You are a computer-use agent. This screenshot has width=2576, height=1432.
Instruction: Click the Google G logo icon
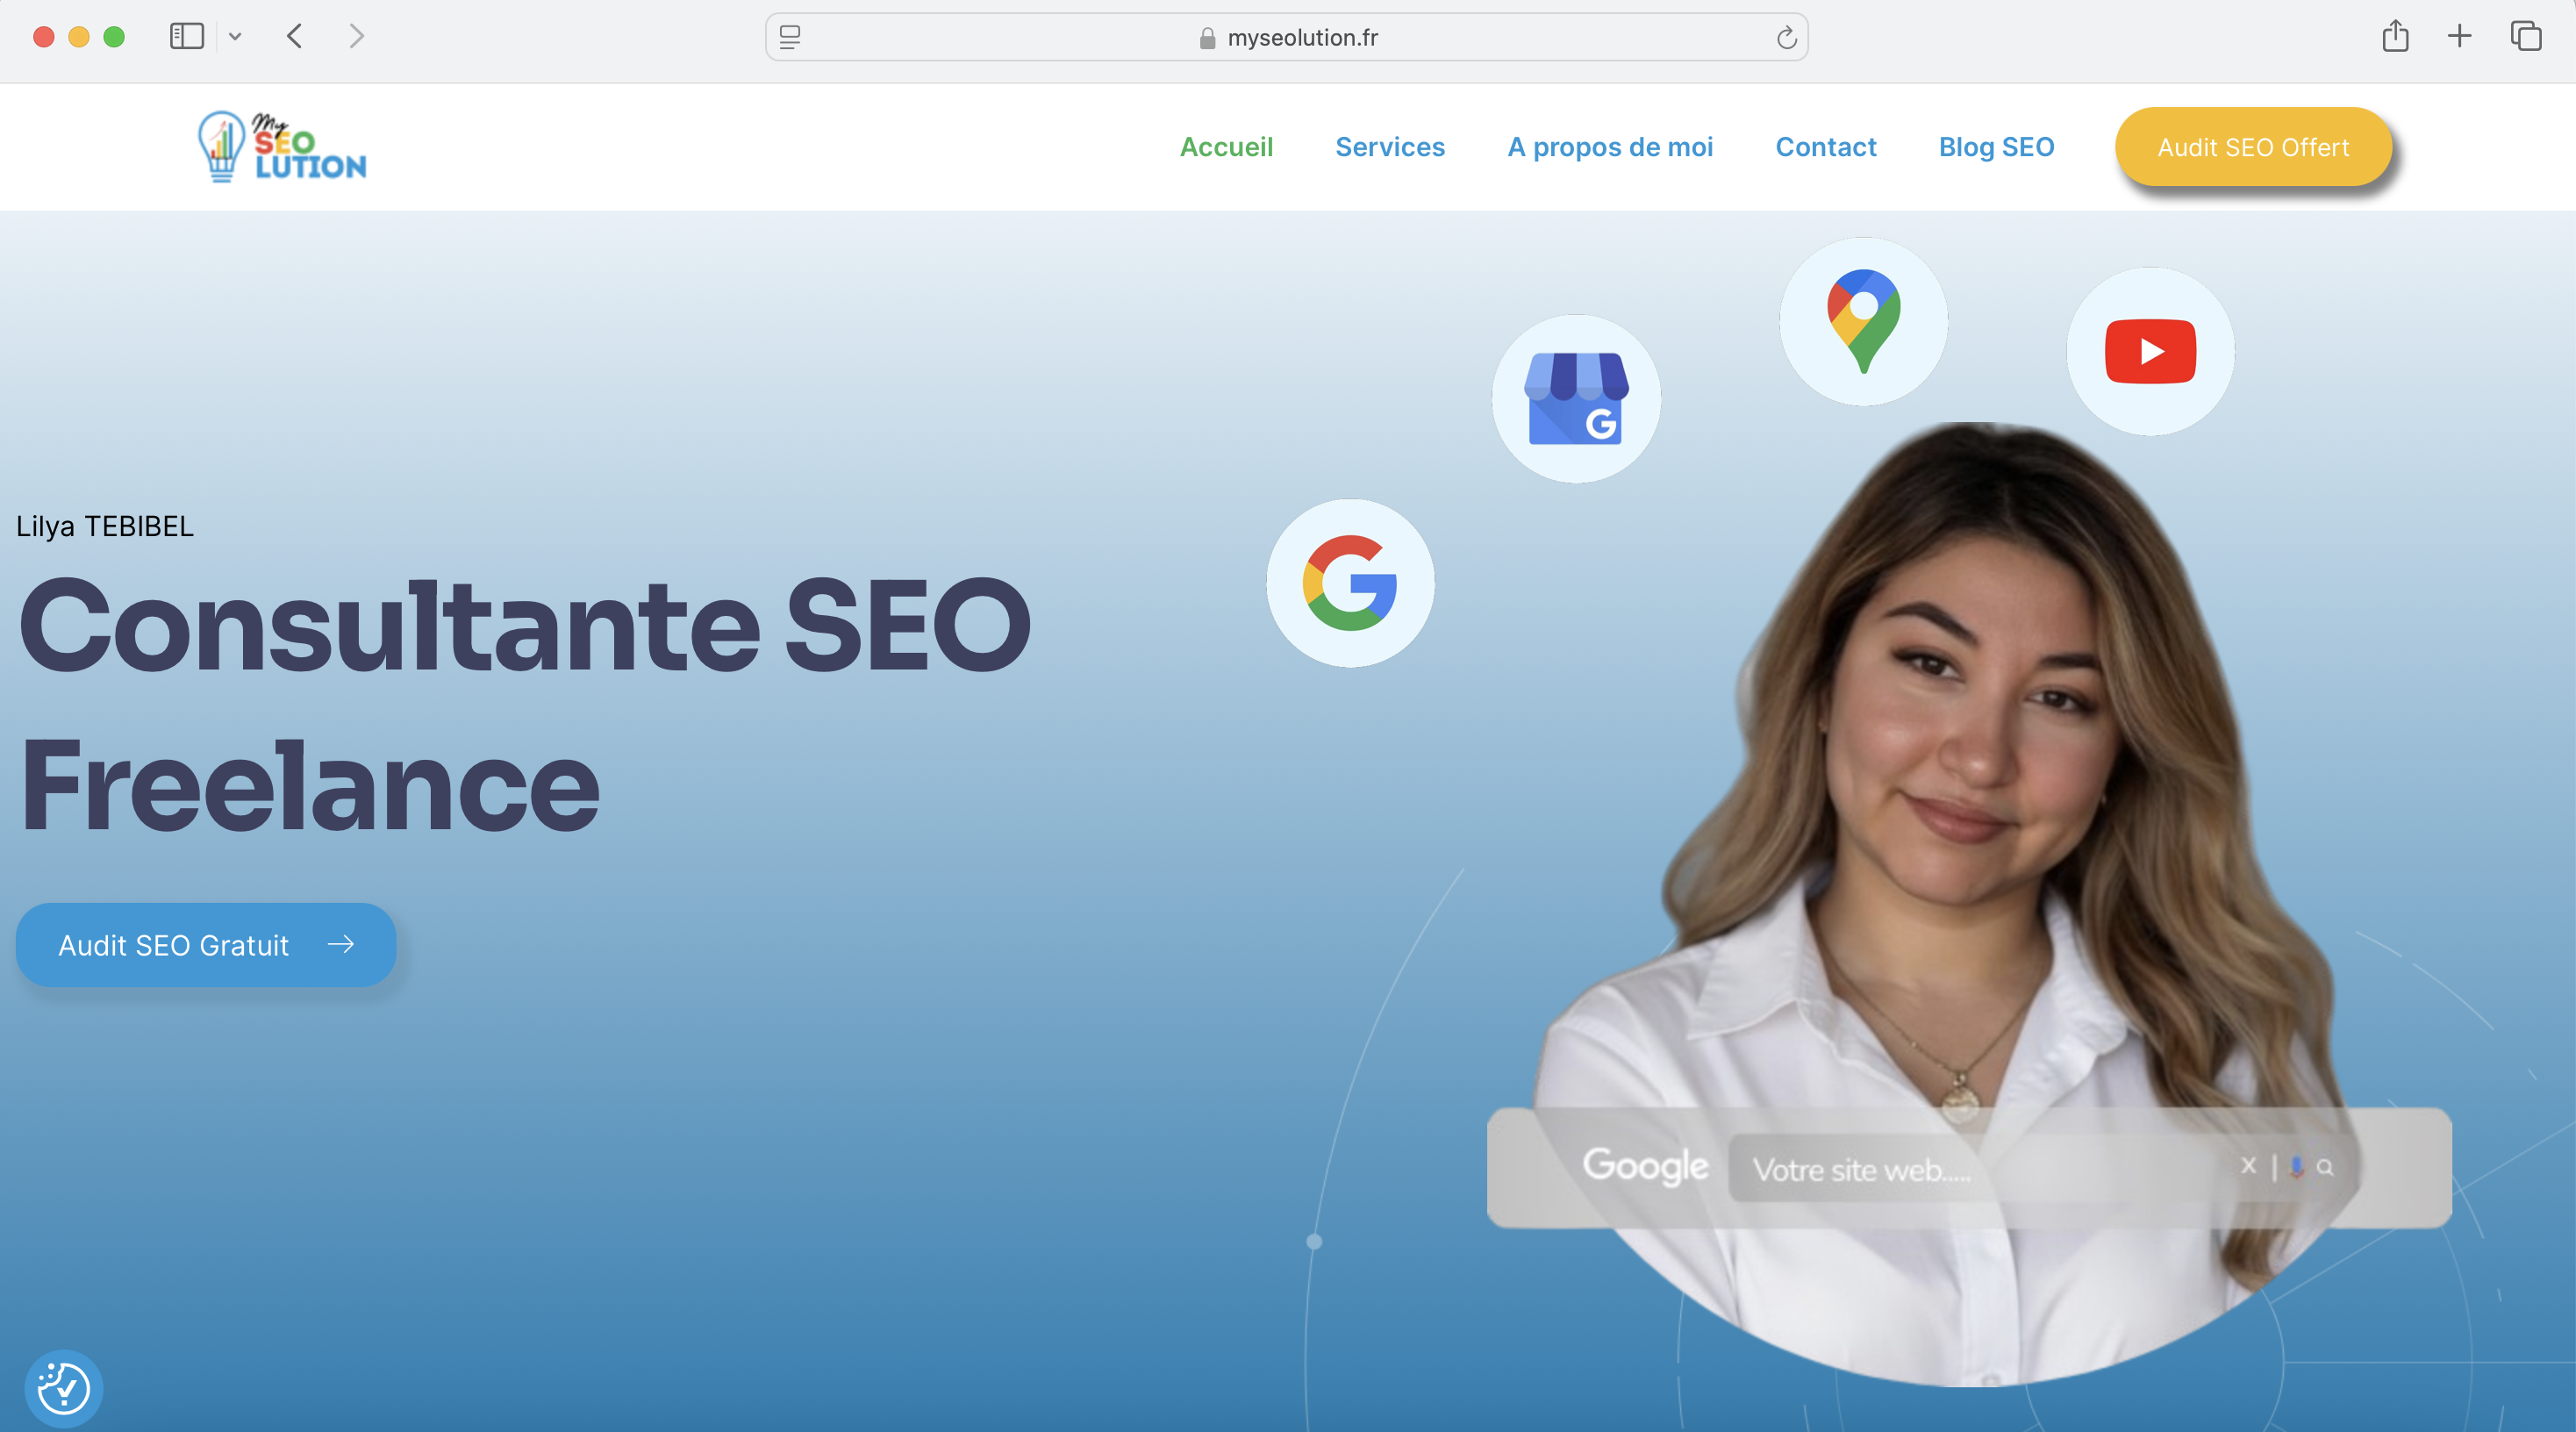[1350, 583]
